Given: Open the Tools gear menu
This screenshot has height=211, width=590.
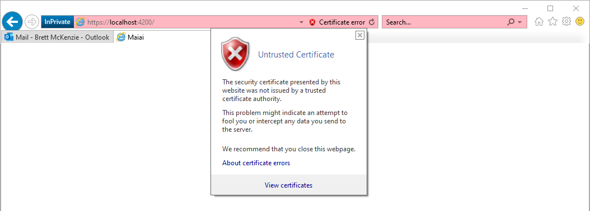Looking at the screenshot, I should point(566,22).
